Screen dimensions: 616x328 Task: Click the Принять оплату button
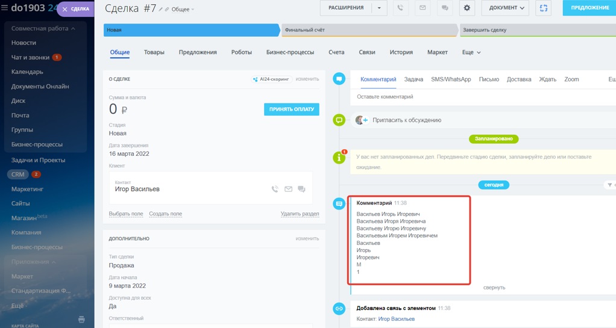[x=292, y=109]
